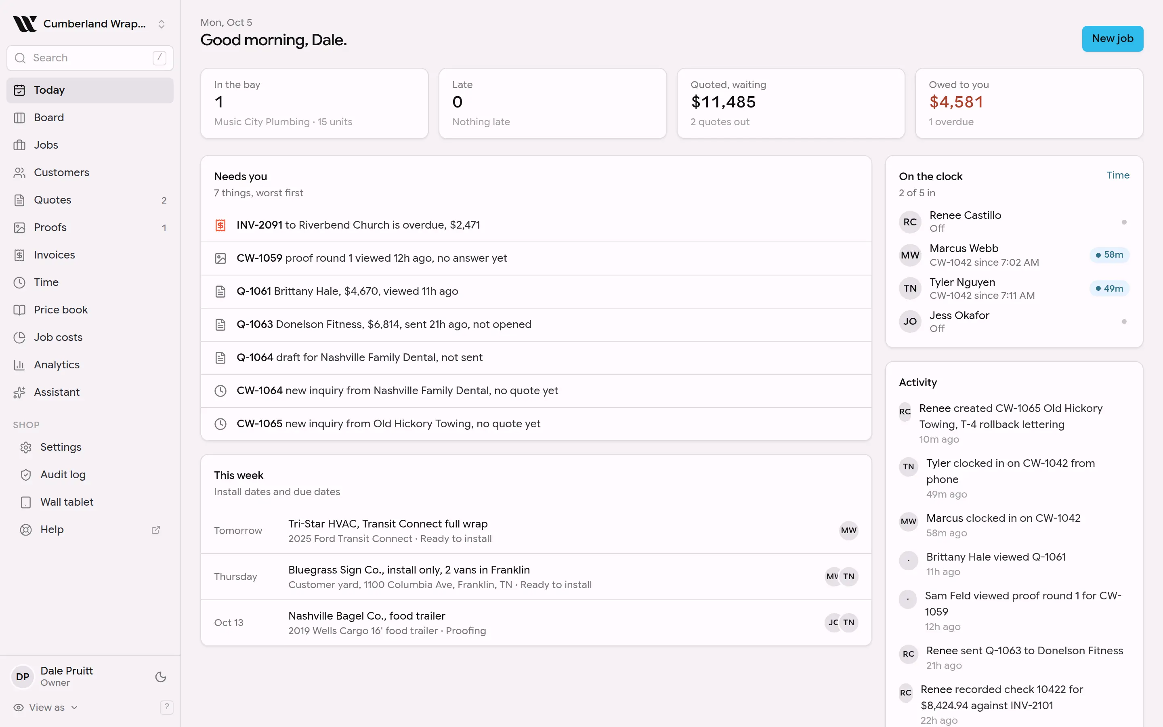
Task: Open the Time link in On the clock
Action: [x=1118, y=175]
